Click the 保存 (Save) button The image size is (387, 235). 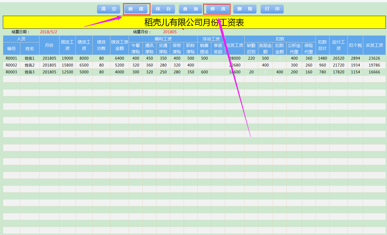(x=163, y=9)
